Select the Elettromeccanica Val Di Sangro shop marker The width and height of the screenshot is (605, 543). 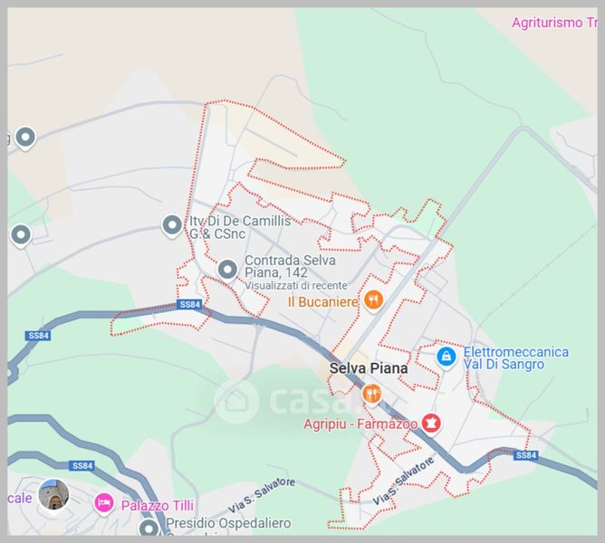coord(447,357)
